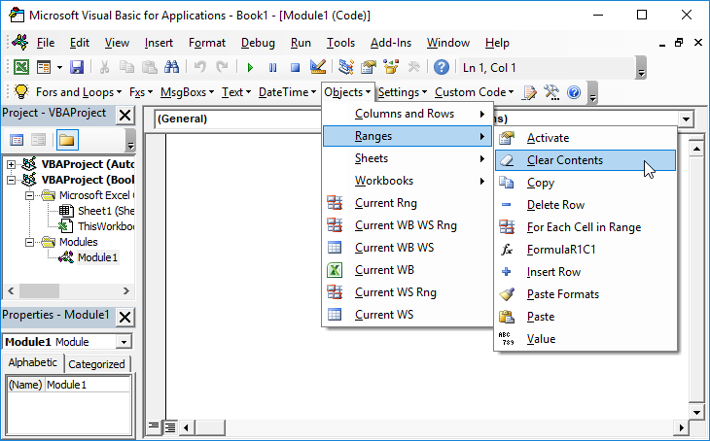This screenshot has height=441, width=710.
Task: Open the help question mark icon
Action: [442, 67]
